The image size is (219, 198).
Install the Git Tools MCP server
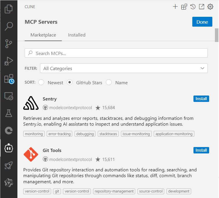[201, 150]
